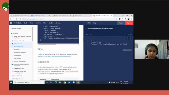Reload the current page

click(17, 19)
